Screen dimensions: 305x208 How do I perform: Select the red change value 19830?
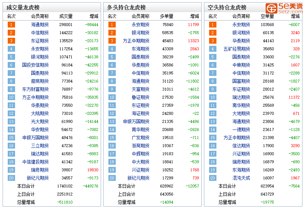click(93, 170)
